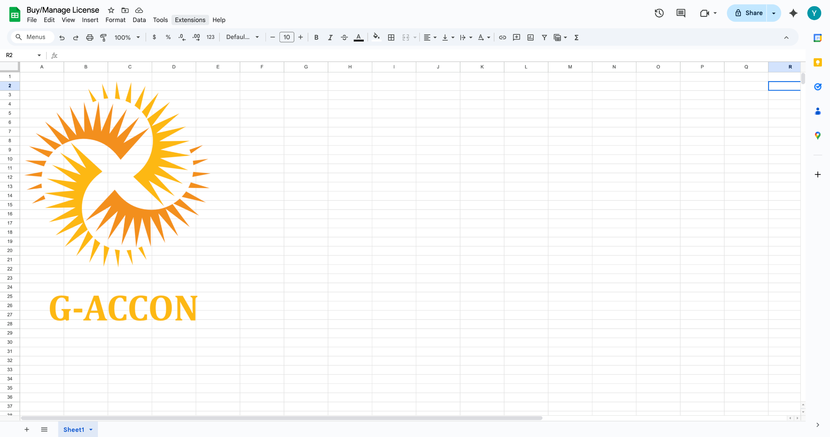The width and height of the screenshot is (830, 437).
Task: Click the functions sigma icon
Action: (576, 37)
